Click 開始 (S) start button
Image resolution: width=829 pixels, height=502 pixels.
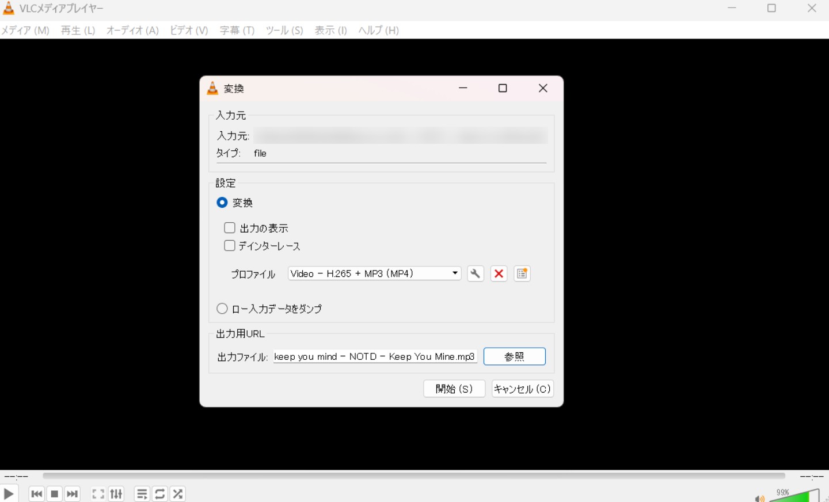(454, 389)
